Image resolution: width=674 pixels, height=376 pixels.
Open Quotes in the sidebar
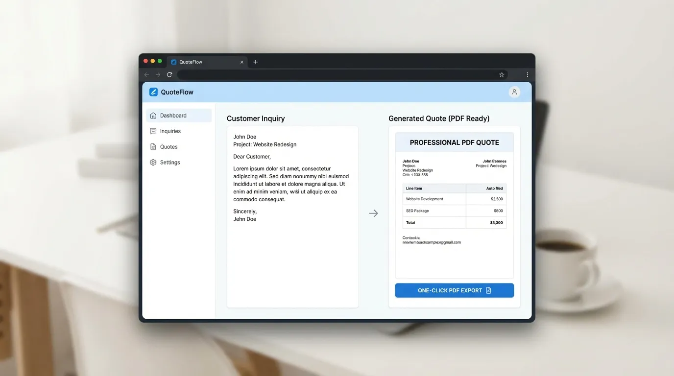pos(168,147)
